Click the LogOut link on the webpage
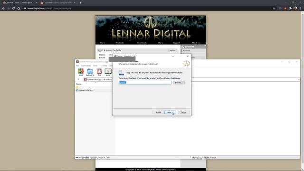This screenshot has width=304, height=171. (x=172, y=50)
